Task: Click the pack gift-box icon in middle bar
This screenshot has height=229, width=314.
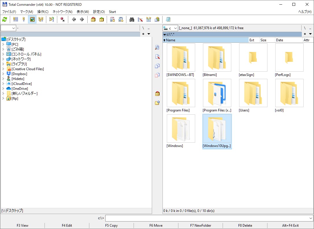Action: click(157, 93)
